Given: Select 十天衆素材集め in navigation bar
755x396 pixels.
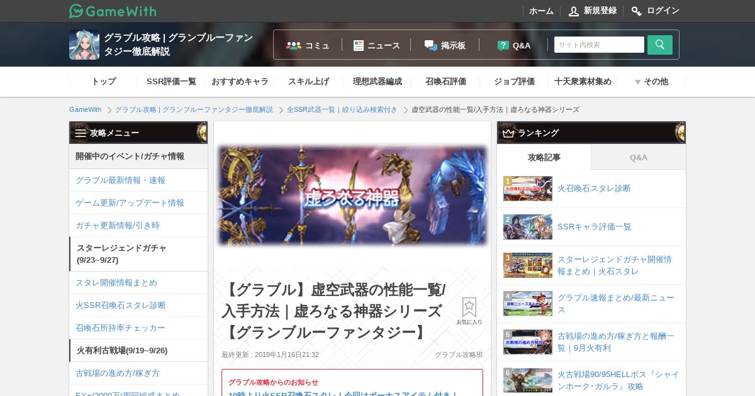Looking at the screenshot, I should (583, 82).
